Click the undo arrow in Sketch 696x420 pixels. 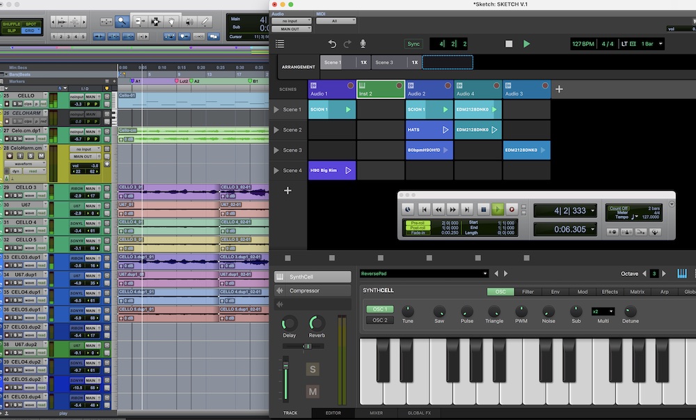pyautogui.click(x=332, y=43)
